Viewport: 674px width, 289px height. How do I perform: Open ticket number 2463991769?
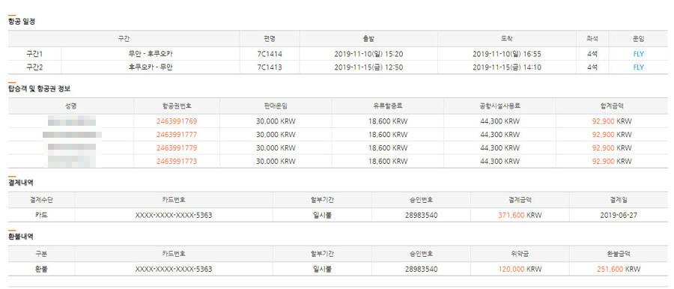[177, 121]
